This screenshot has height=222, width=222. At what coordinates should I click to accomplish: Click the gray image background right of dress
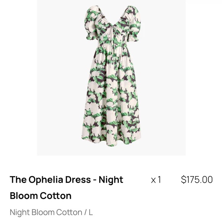click(x=163, y=78)
